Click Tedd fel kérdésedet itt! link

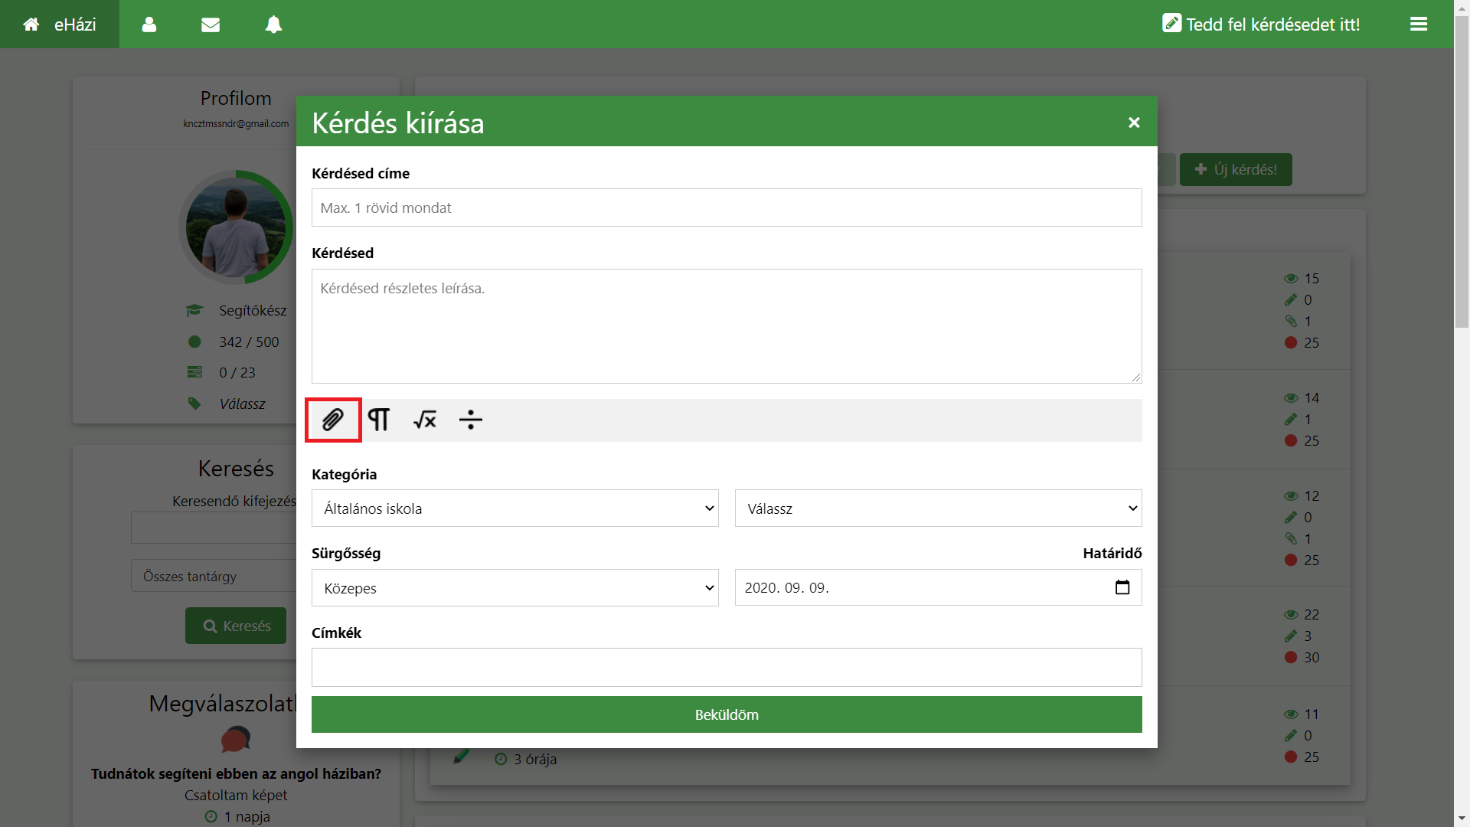[1261, 25]
